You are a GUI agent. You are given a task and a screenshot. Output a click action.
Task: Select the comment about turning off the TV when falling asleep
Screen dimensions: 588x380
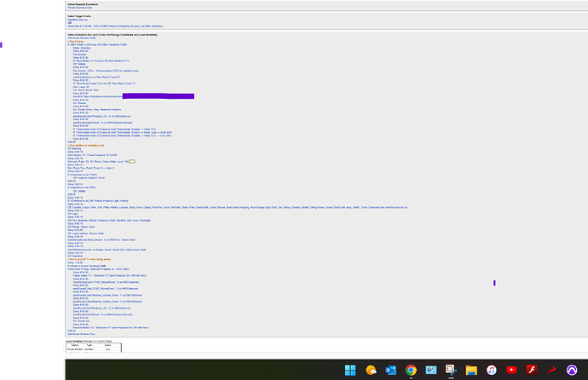click(89, 259)
